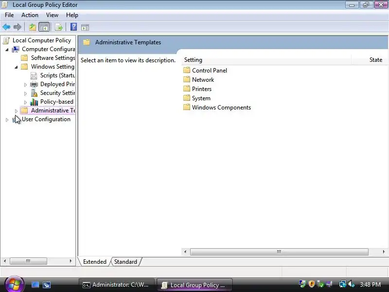The width and height of the screenshot is (389, 292).
Task: Click the taskbar clock showing 3:48 PM
Action: pyautogui.click(x=370, y=284)
